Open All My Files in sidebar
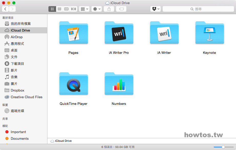This screenshot has height=150, width=236. coord(24,24)
